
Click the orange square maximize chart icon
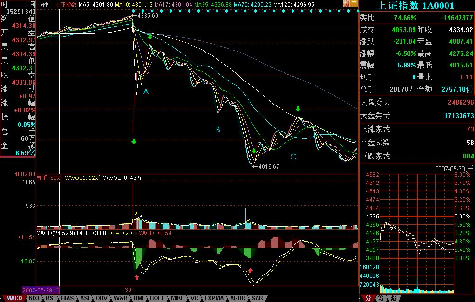tap(353, 4)
